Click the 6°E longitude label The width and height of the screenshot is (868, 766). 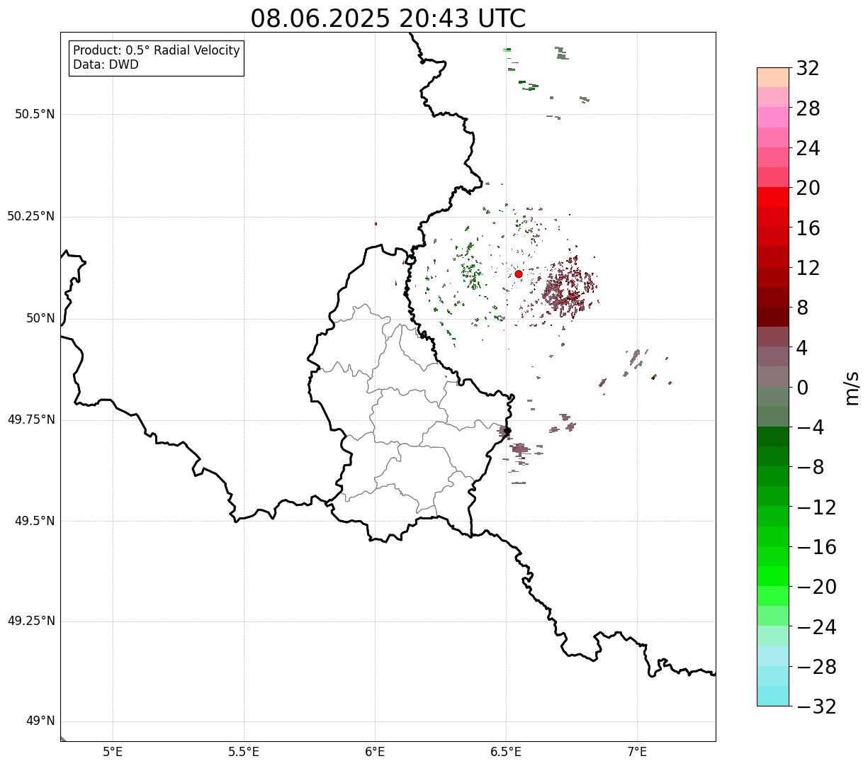pos(375,751)
